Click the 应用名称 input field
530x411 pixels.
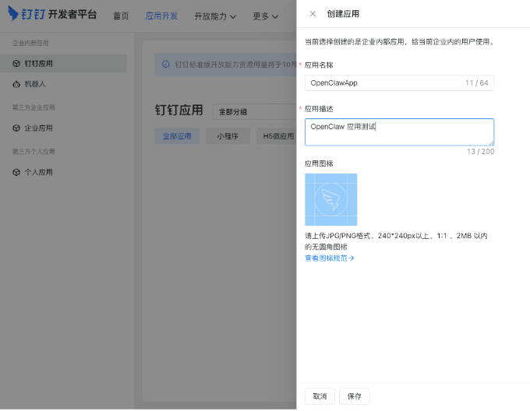[382, 83]
